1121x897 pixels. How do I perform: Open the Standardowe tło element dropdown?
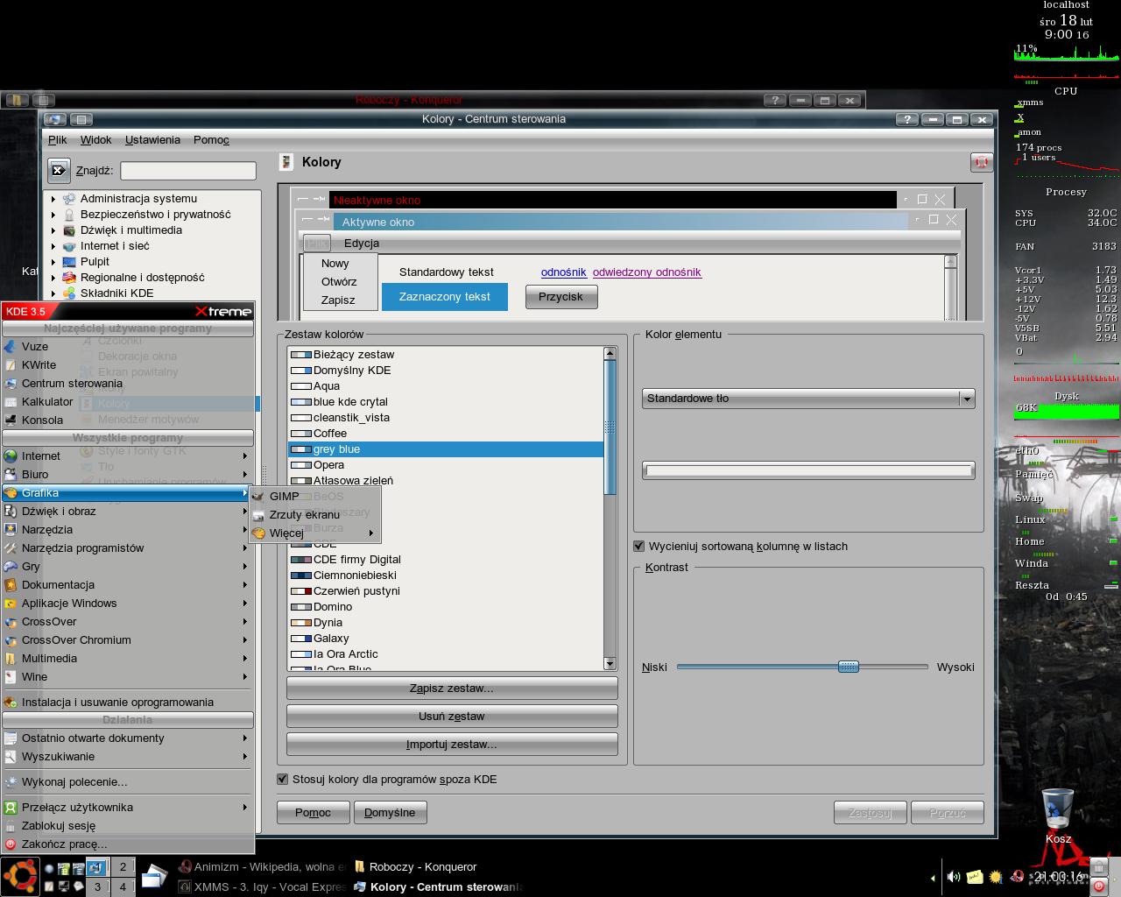pos(808,399)
